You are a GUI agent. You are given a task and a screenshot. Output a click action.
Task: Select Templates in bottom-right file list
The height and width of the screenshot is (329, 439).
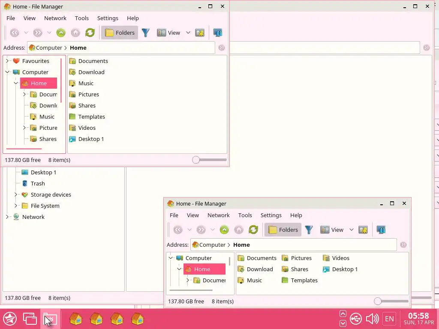(x=300, y=280)
